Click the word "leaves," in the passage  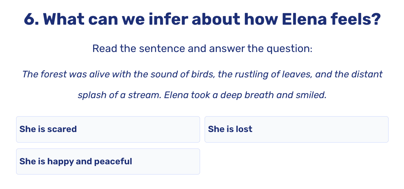pyautogui.click(x=296, y=74)
